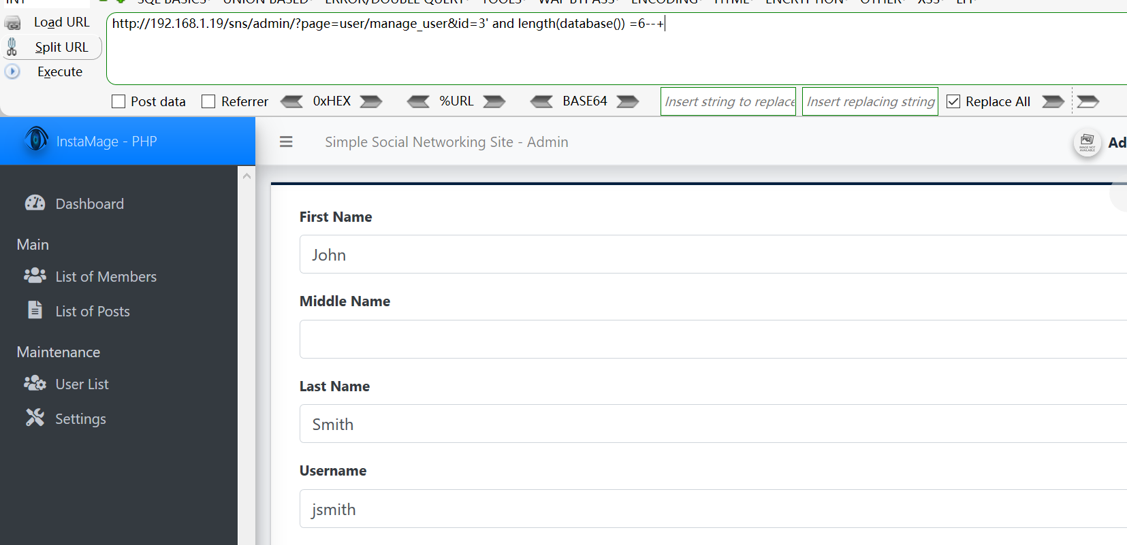
Task: Click the dark arrow right after Replace All
Action: coord(1053,101)
